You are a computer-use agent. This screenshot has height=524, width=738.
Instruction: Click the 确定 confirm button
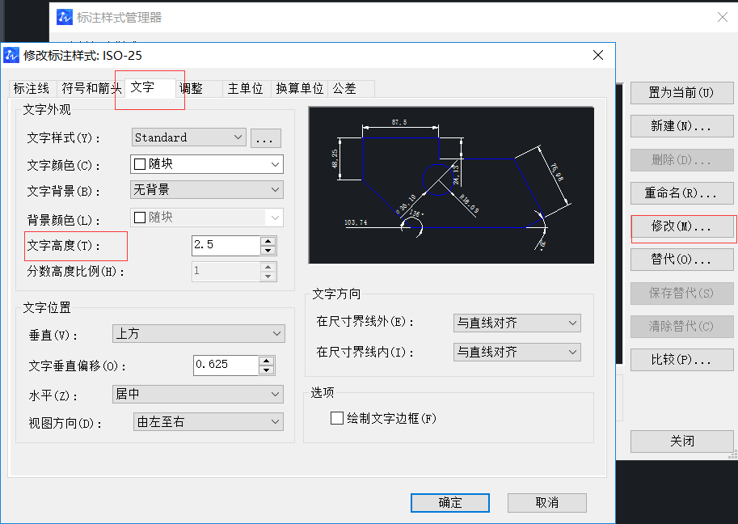point(449,502)
